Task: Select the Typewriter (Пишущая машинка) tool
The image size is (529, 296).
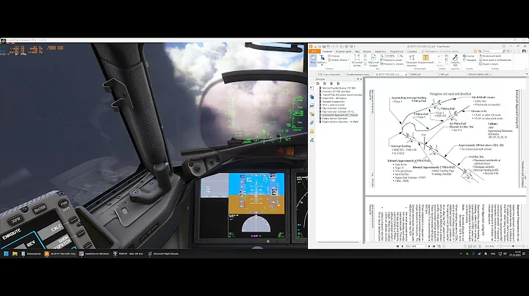Action: click(411, 61)
